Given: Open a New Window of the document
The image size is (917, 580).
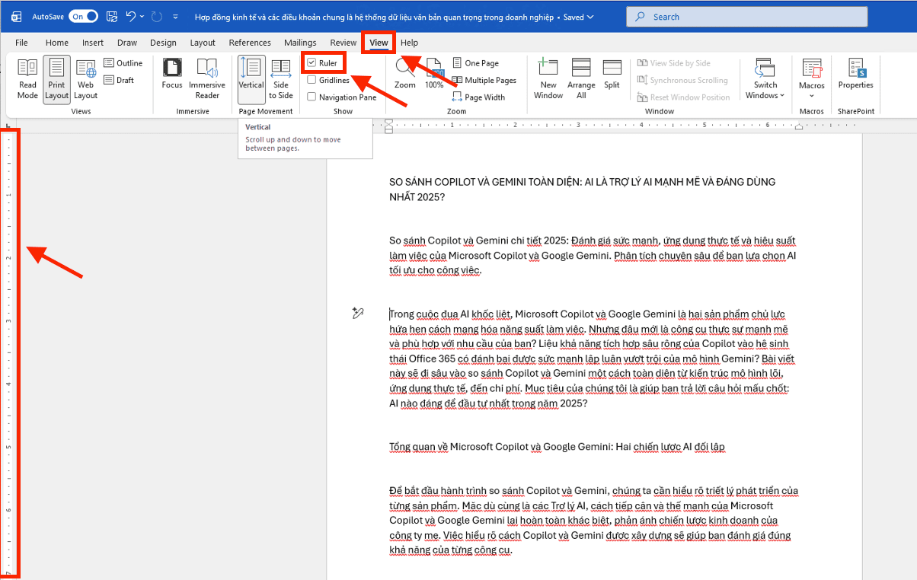Looking at the screenshot, I should pyautogui.click(x=548, y=79).
